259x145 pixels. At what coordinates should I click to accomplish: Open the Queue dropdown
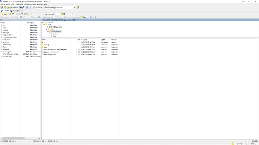[38, 7]
